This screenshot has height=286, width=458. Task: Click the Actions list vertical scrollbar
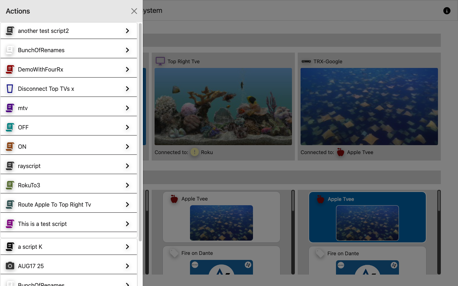[x=140, y=132]
